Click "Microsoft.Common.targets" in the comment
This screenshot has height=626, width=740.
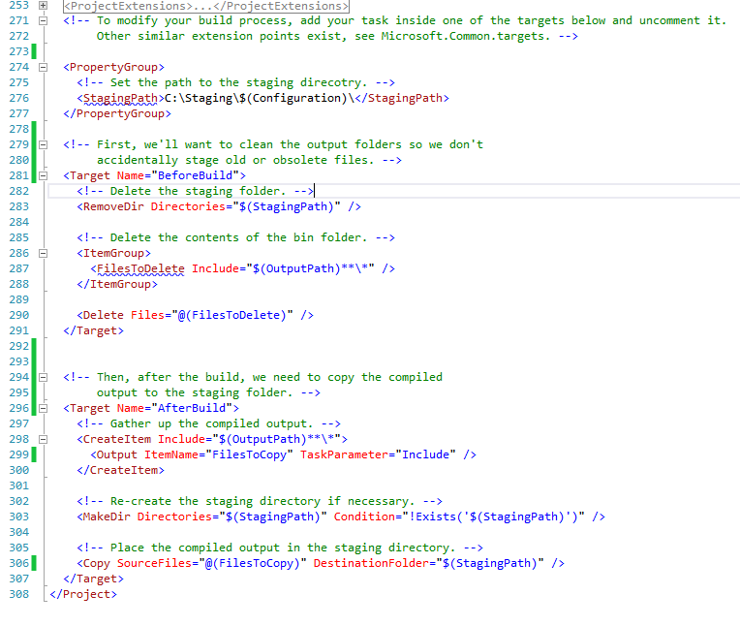click(x=463, y=36)
